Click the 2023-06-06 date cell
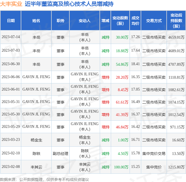Viewport: 186px width, 182px height. (11, 77)
